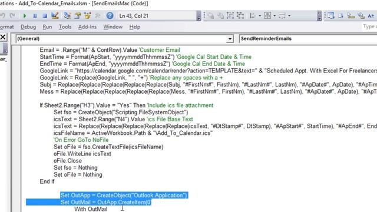Click the 'On Error GoTo NoFile' comment

click(81, 140)
